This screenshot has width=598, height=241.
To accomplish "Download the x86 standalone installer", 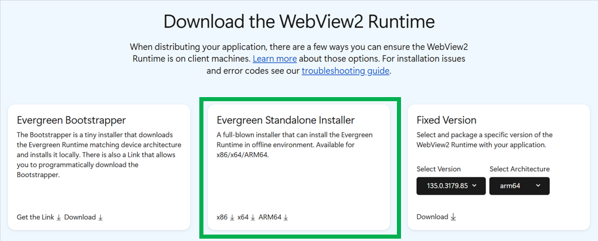I will pos(225,217).
